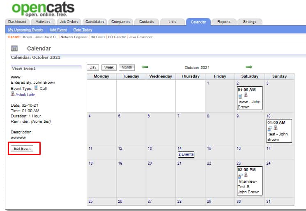The width and height of the screenshot is (306, 211).
Task: Click the calendar icon beside the Calendar heading
Action: coord(14,49)
